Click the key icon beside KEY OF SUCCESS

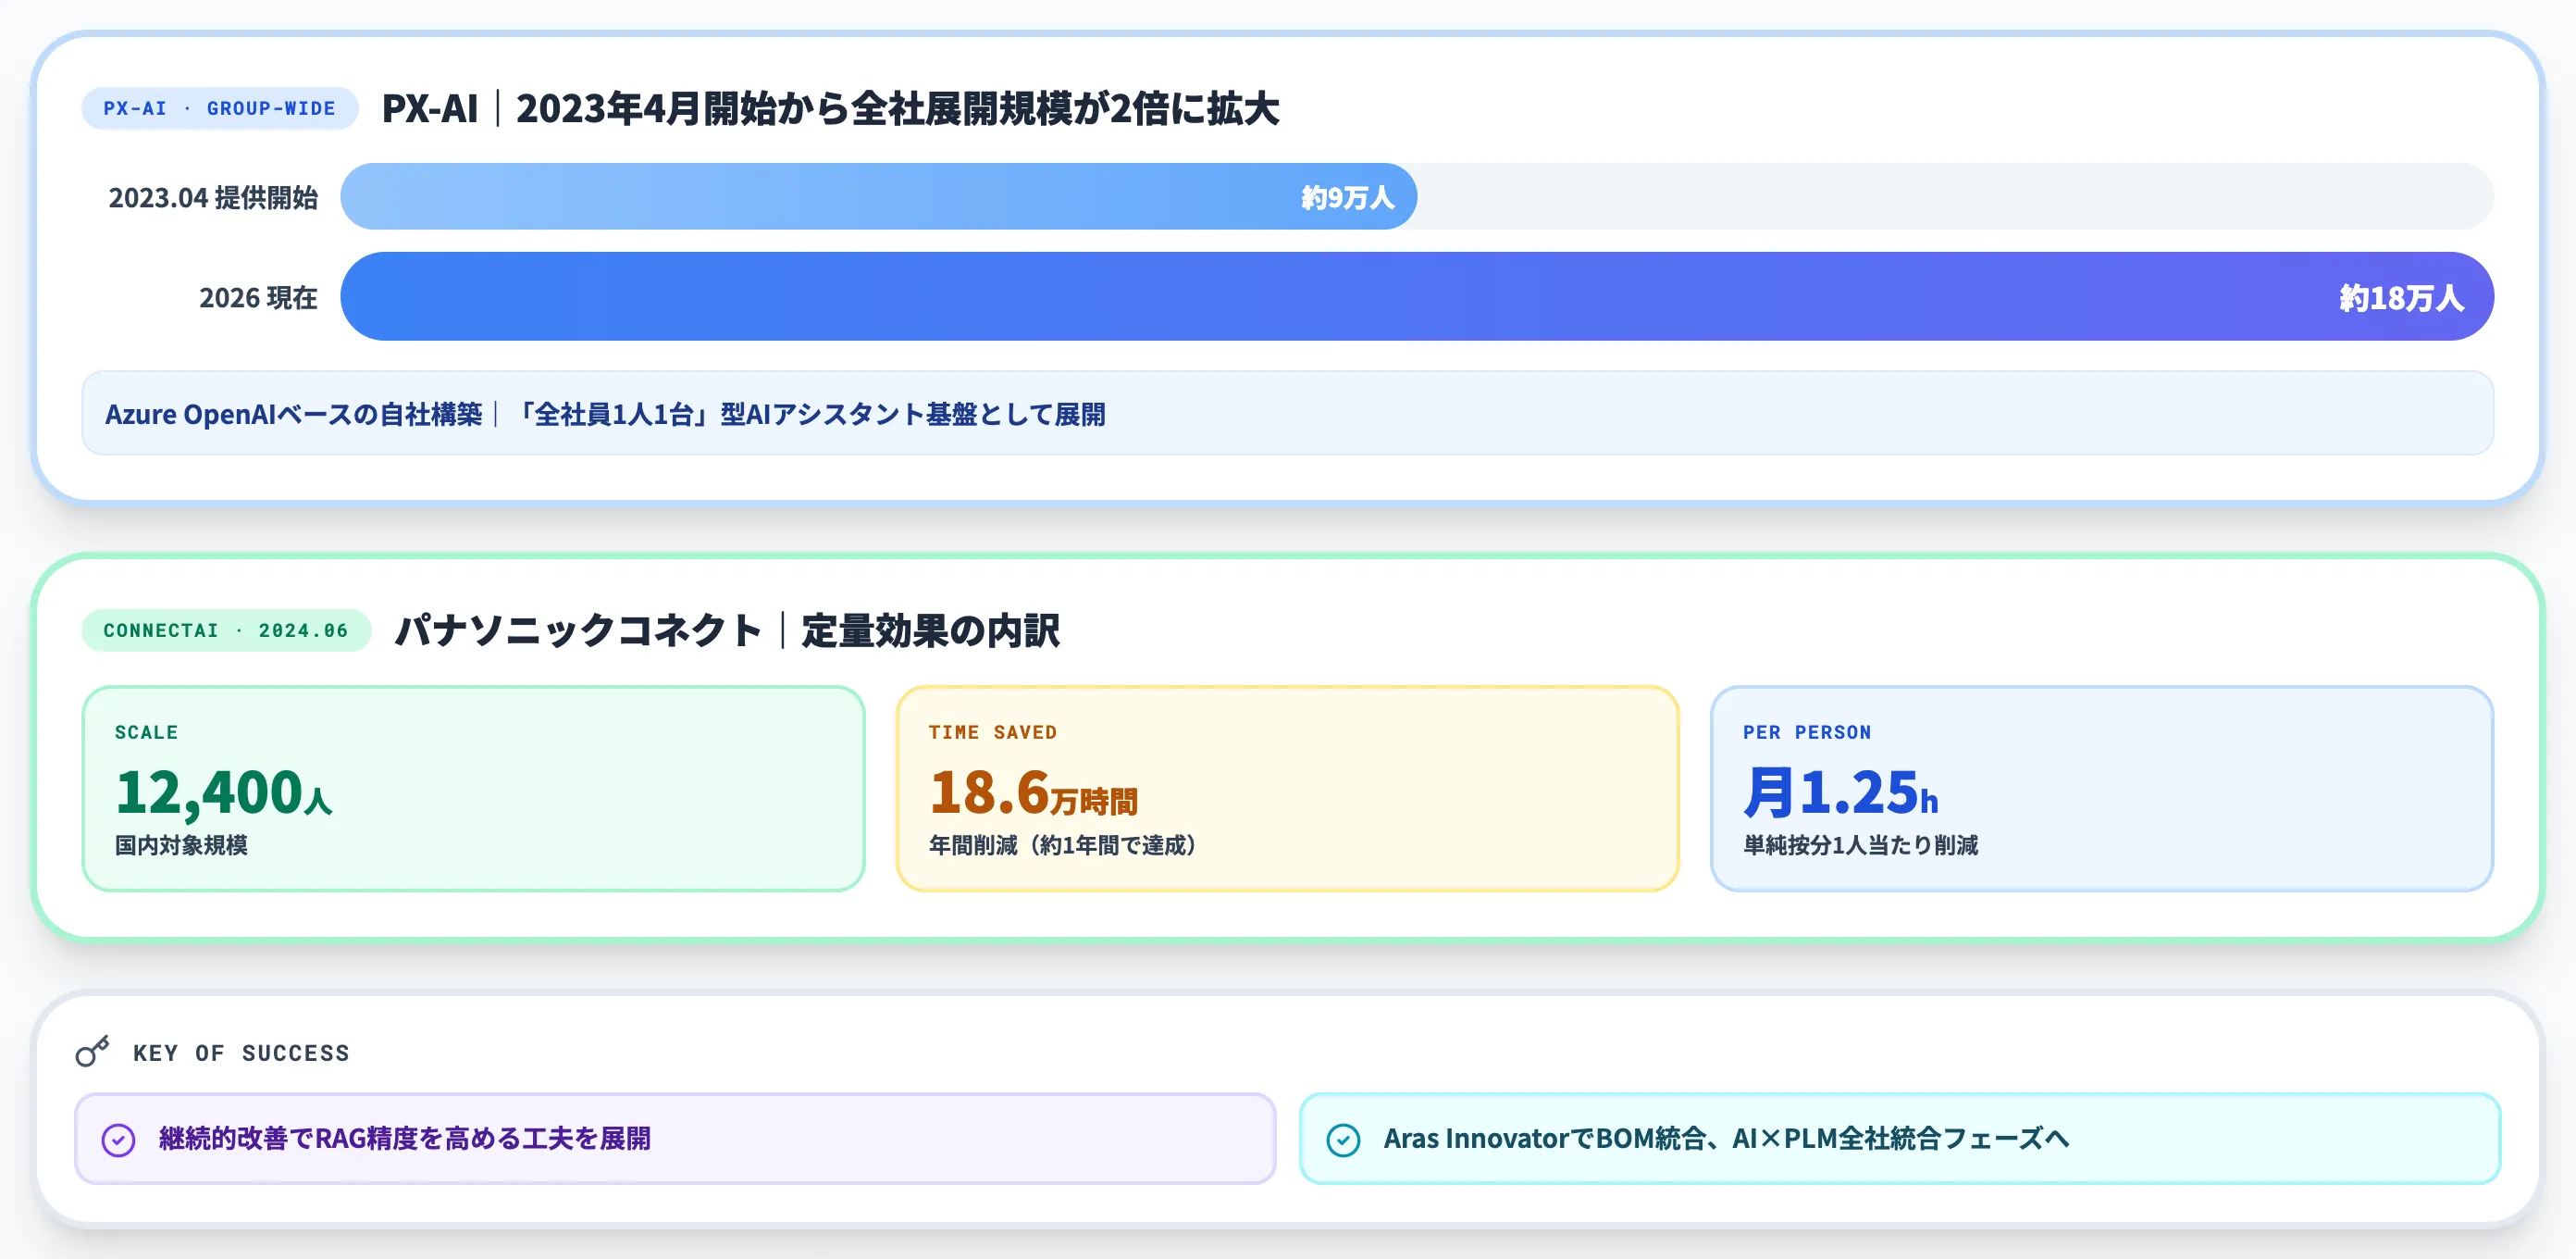(93, 1052)
